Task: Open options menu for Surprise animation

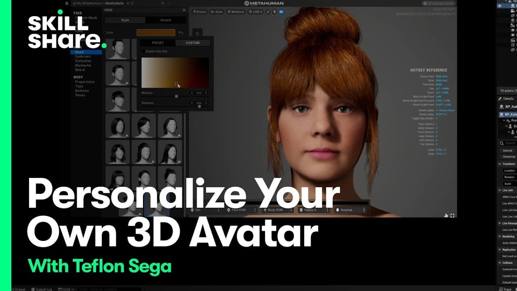Action: pyautogui.click(x=364, y=210)
